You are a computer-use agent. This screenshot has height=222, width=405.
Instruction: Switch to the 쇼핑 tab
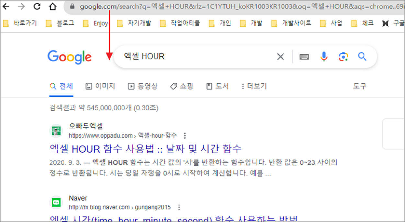click(182, 86)
